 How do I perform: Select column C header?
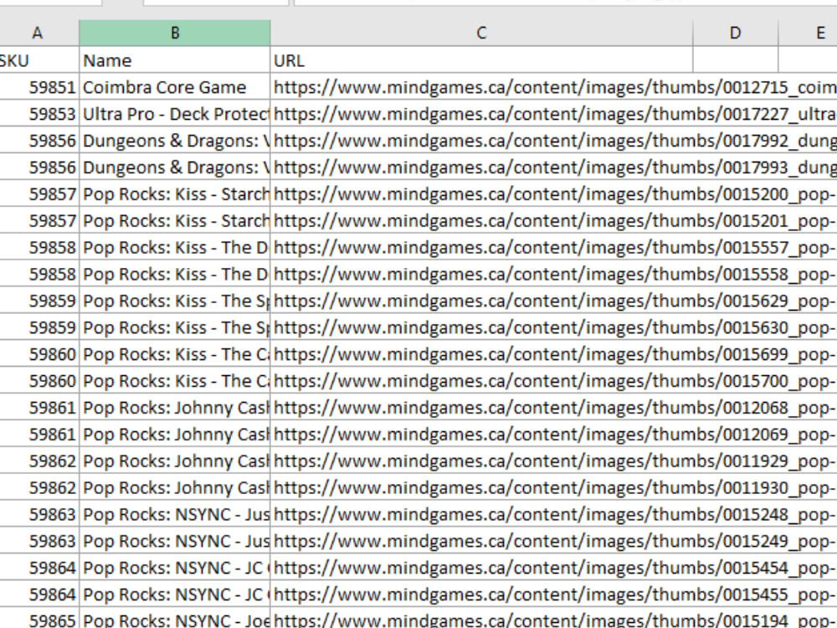click(x=481, y=33)
